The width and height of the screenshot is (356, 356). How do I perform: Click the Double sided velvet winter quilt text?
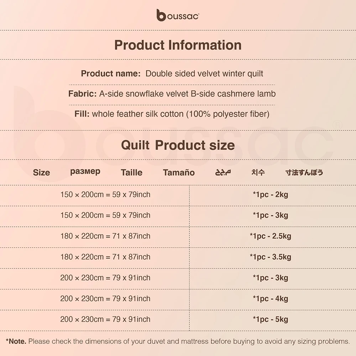pyautogui.click(x=204, y=74)
